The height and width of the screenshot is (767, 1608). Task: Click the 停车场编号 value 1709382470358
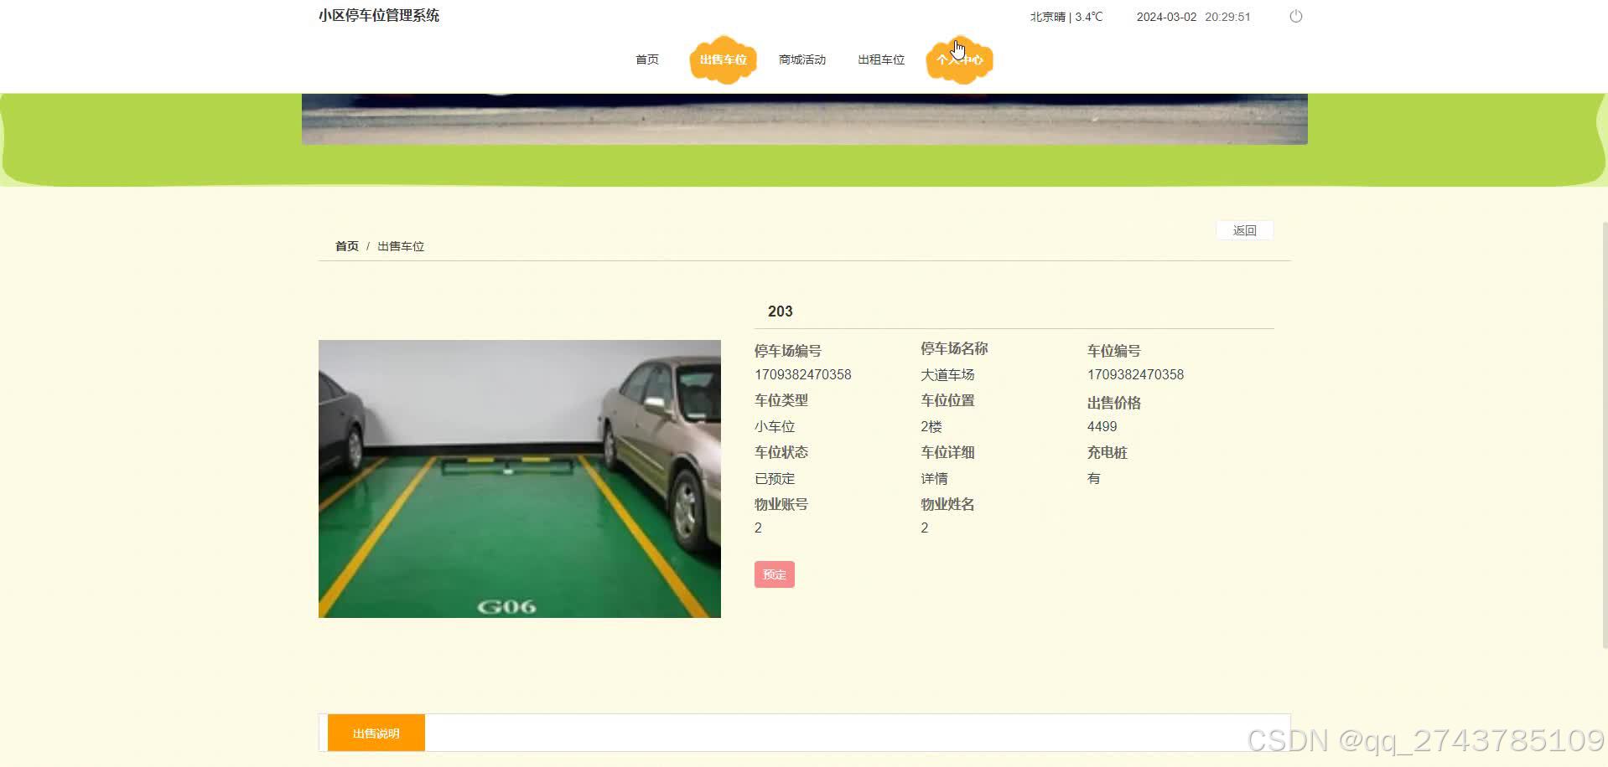coord(802,375)
